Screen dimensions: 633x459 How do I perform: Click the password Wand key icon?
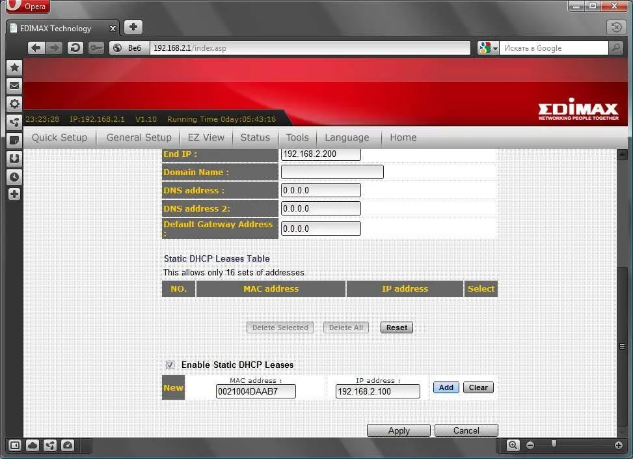click(96, 48)
